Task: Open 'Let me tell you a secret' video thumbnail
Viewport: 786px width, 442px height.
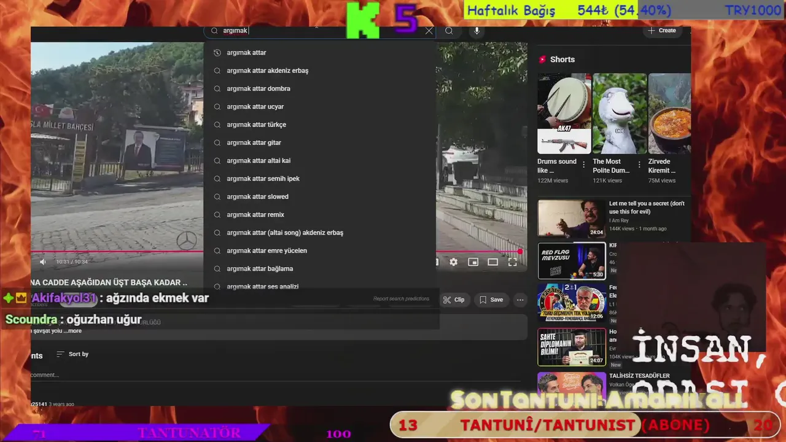Action: (572, 218)
